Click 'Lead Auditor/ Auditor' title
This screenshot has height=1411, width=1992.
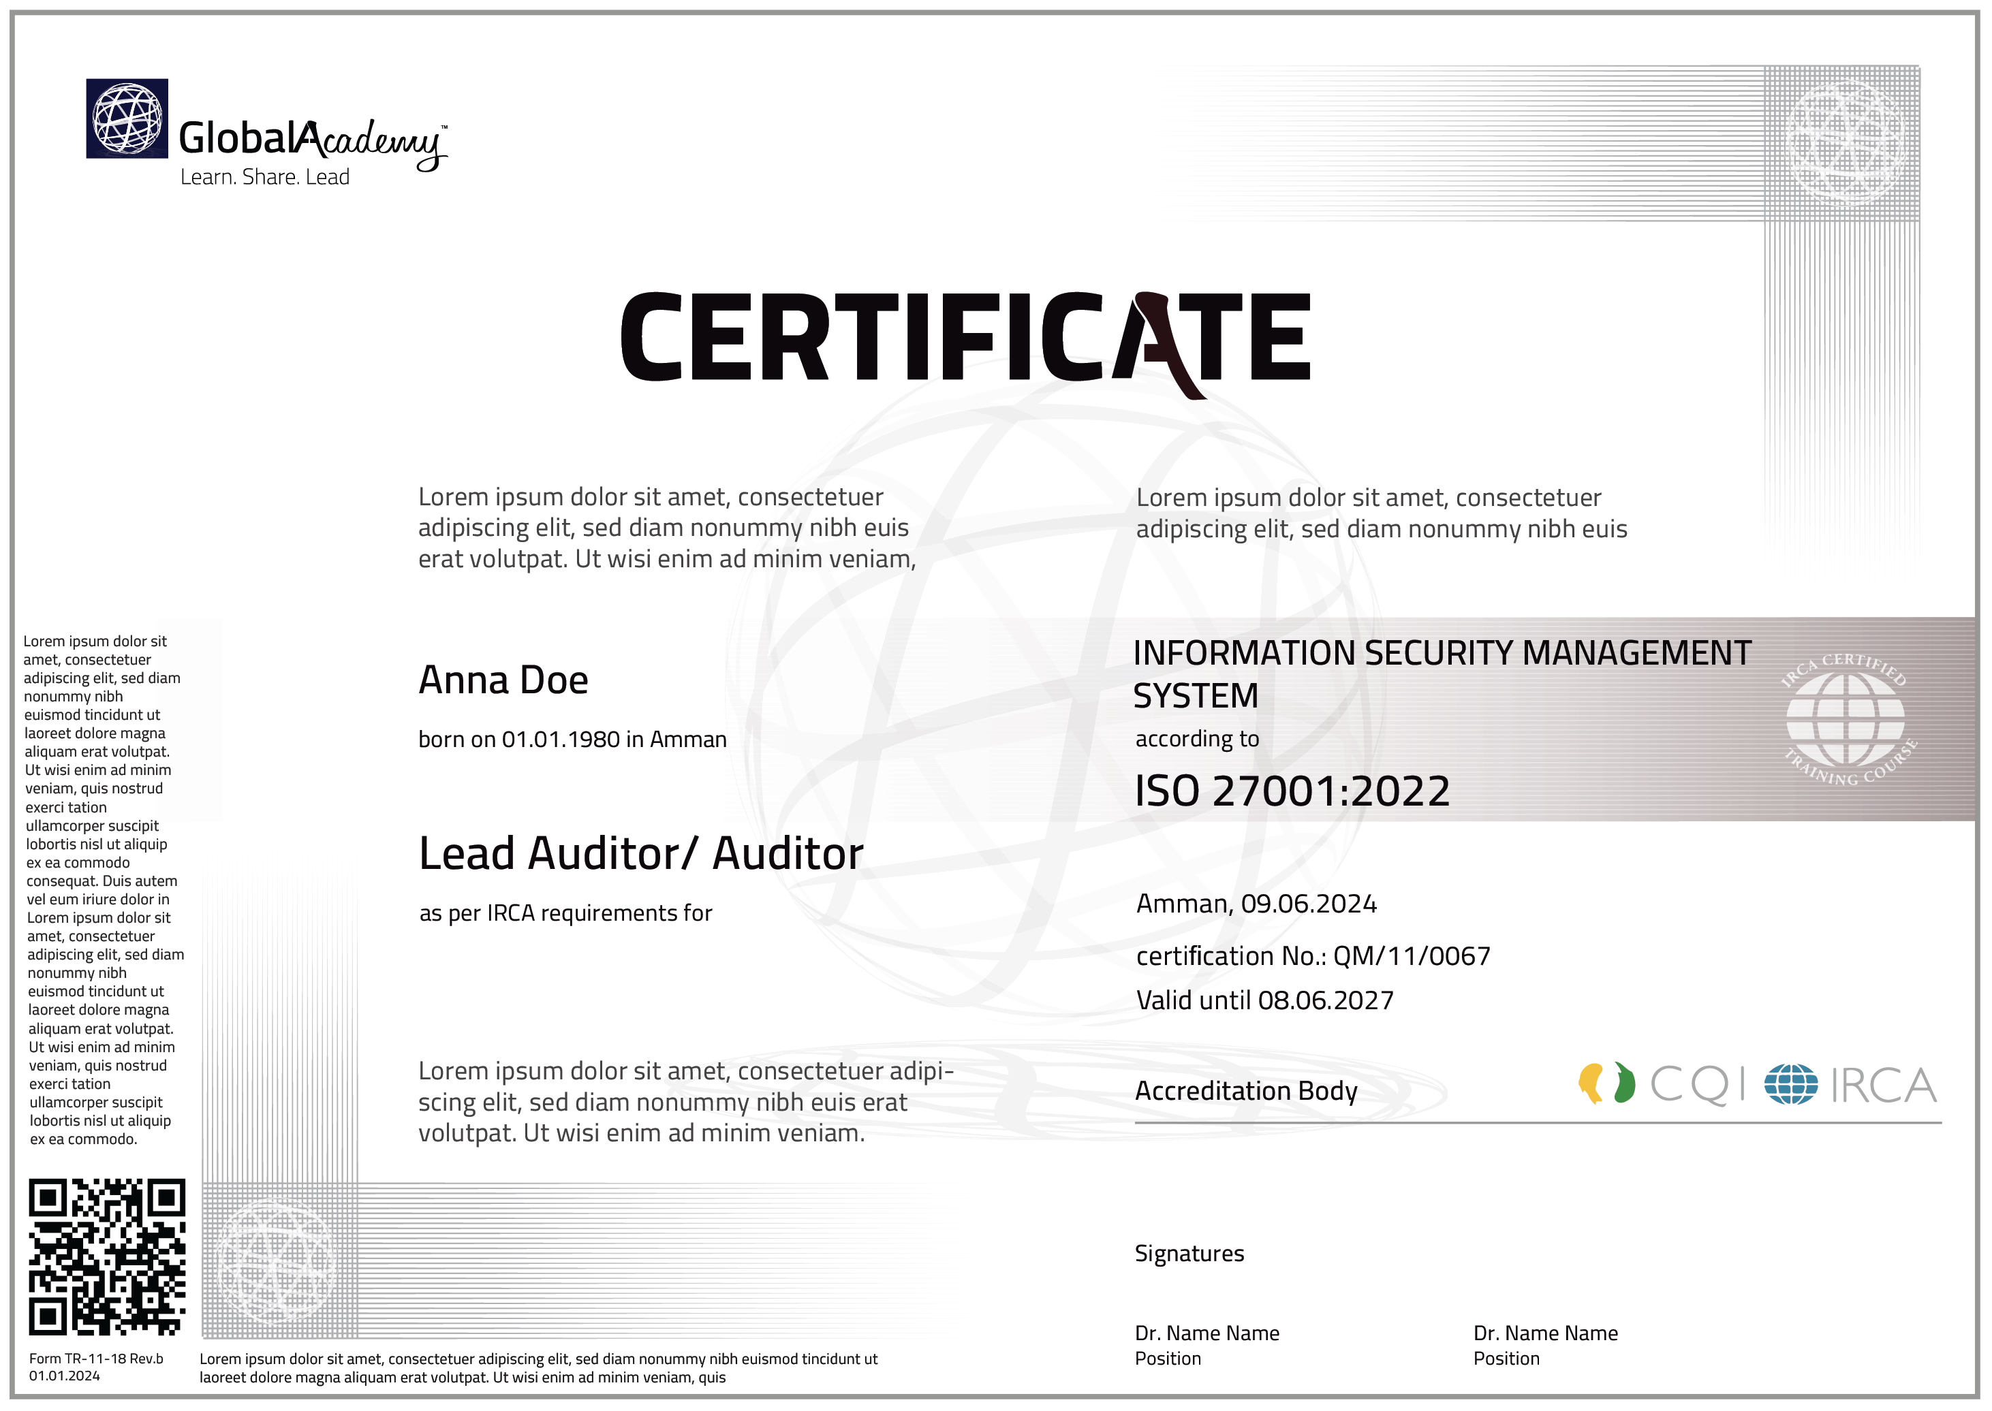coord(640,853)
